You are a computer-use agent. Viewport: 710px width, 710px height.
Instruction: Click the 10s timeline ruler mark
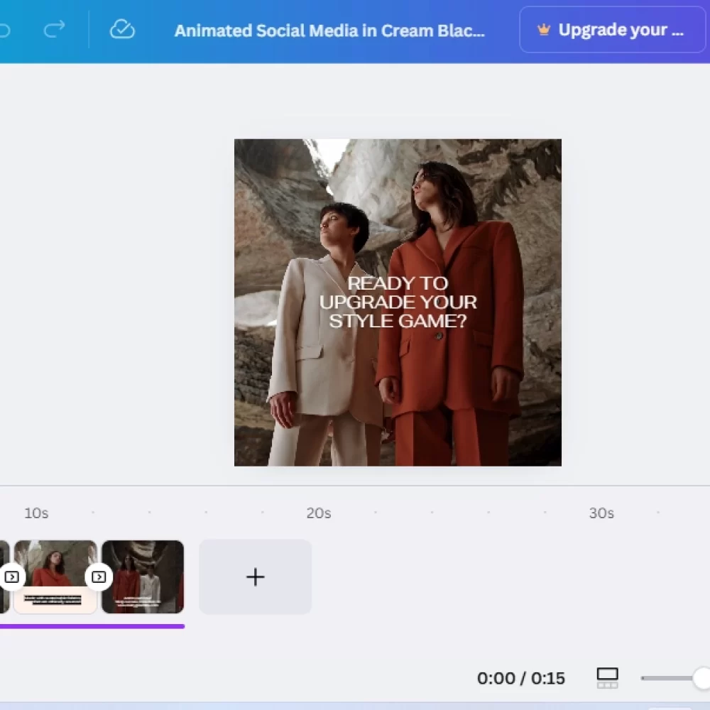36,513
